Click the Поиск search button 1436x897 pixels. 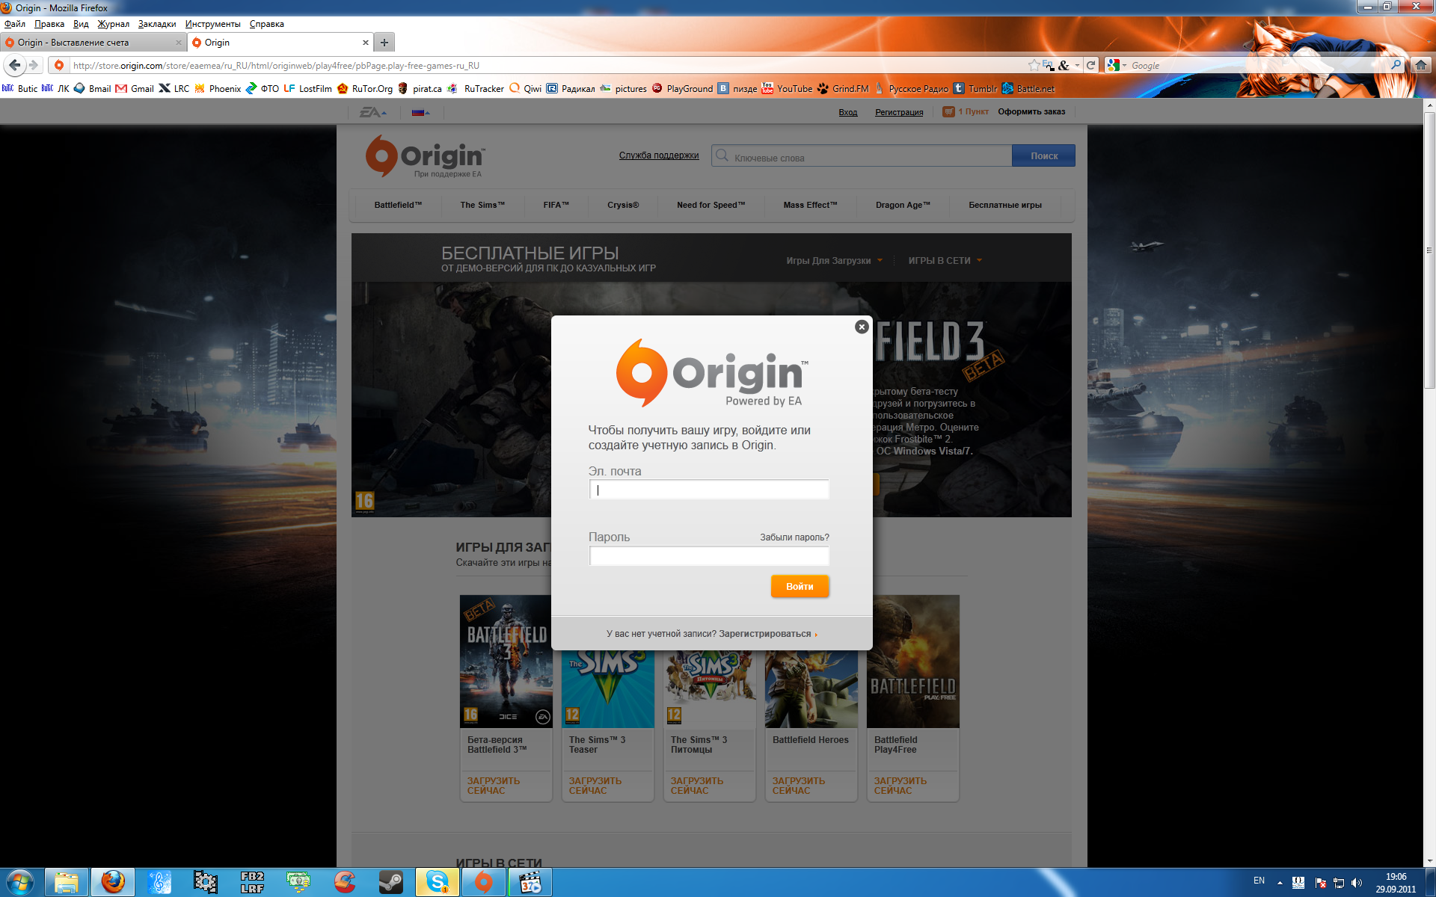[1043, 155]
